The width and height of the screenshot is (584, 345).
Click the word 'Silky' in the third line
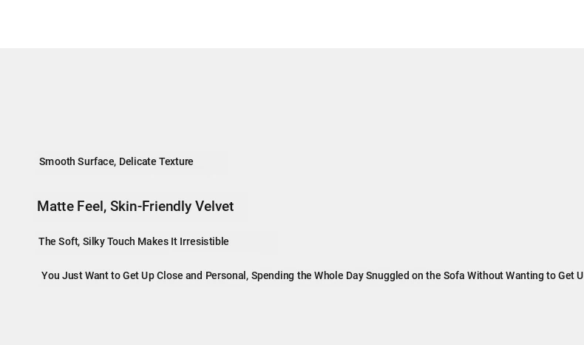93,241
